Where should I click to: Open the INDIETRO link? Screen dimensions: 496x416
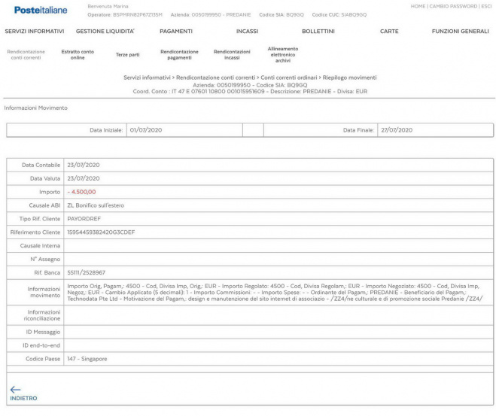coord(23,398)
